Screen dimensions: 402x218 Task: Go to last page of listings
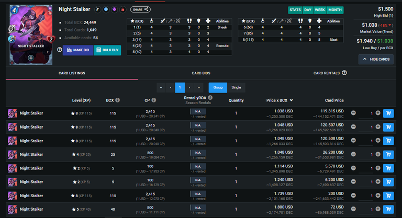(199, 87)
